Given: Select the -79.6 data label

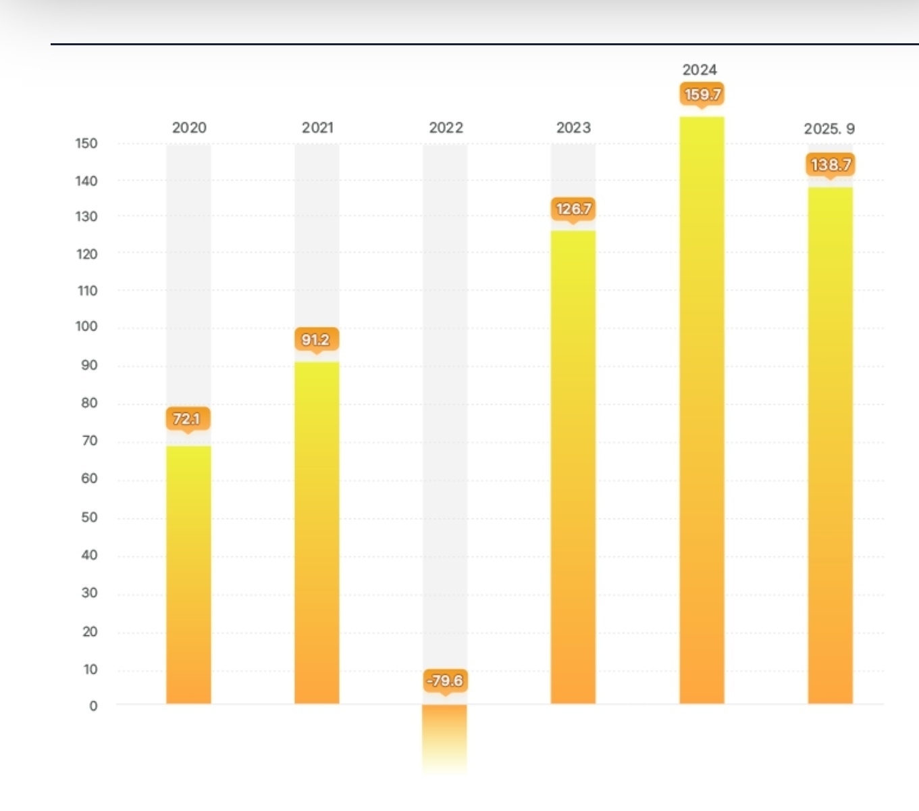Looking at the screenshot, I should (445, 681).
